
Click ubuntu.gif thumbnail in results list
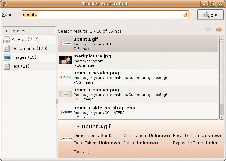(65, 44)
